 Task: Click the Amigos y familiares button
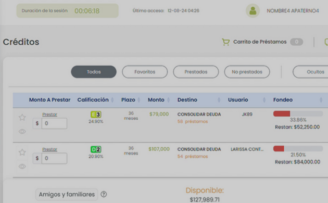click(67, 195)
